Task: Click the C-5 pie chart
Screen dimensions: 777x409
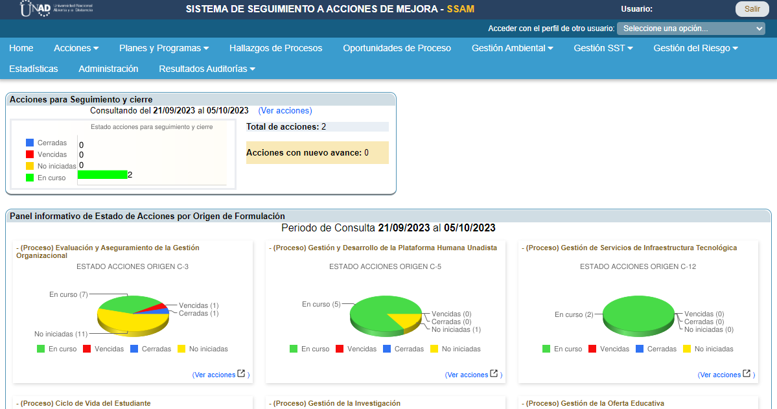Action: click(386, 316)
